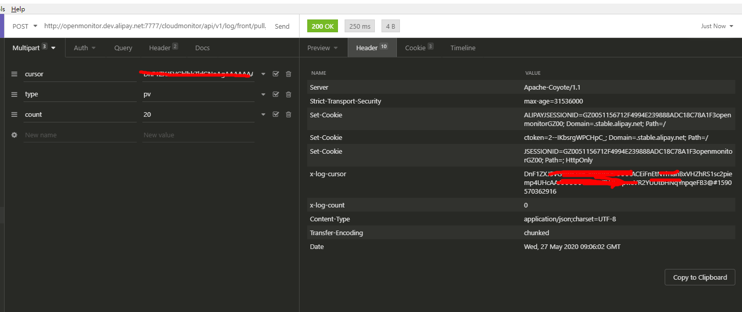Image resolution: width=742 pixels, height=312 pixels.
Task: Click the Date header value
Action: pyautogui.click(x=572, y=247)
